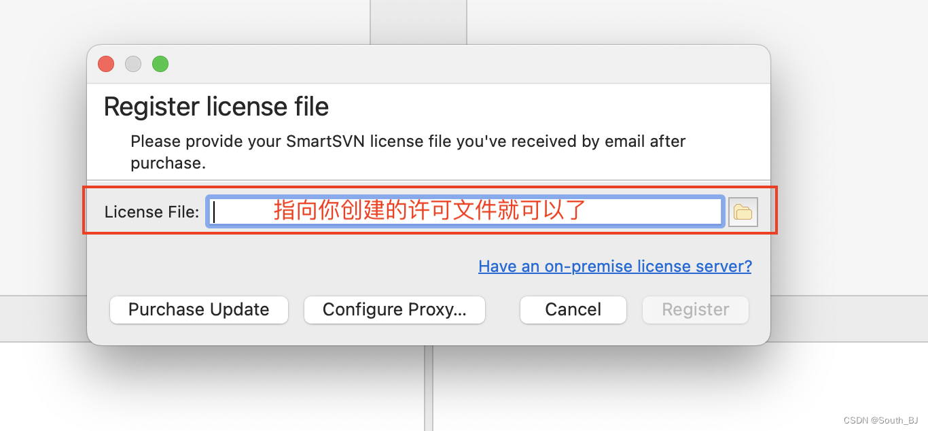The image size is (928, 431).
Task: Click the CSDN @South_BJ watermark
Action: tap(881, 421)
